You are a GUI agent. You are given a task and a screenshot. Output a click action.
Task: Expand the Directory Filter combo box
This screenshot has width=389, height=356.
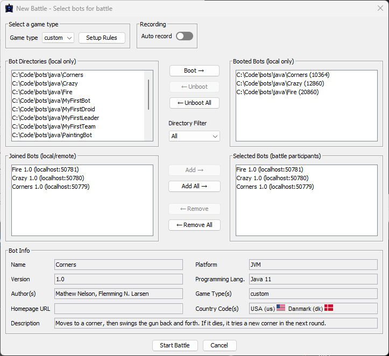pos(194,136)
